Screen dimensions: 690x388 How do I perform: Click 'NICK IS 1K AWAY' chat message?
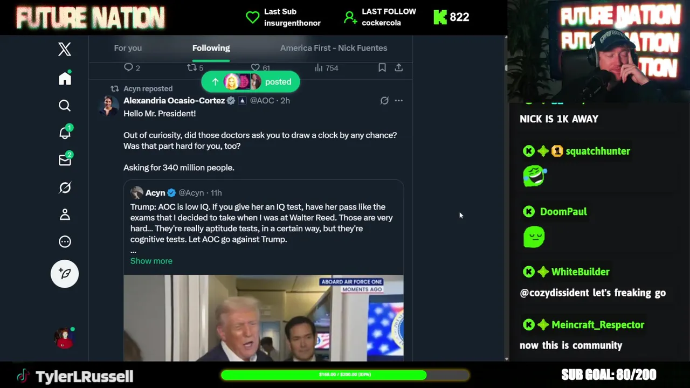(x=559, y=119)
